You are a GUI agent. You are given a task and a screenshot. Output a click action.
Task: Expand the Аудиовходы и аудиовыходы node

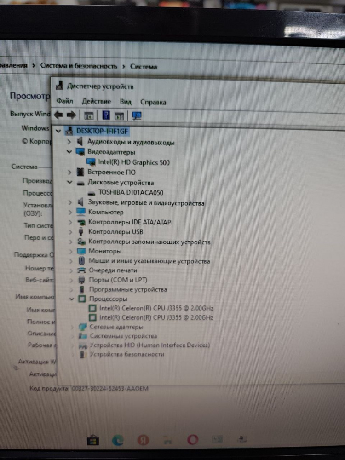point(69,142)
